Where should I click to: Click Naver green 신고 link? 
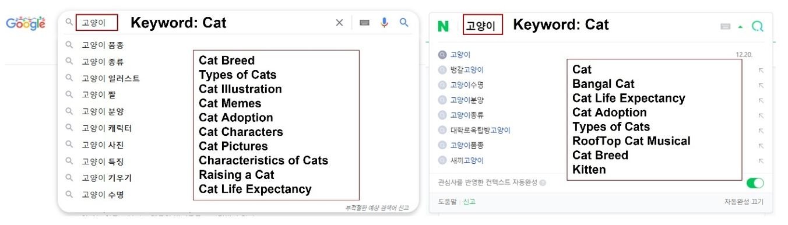click(469, 202)
